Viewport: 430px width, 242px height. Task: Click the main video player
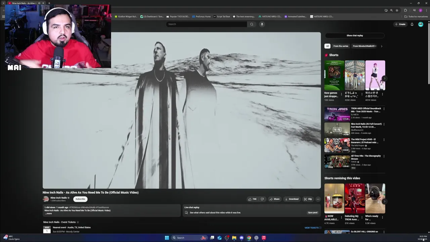tap(182, 110)
